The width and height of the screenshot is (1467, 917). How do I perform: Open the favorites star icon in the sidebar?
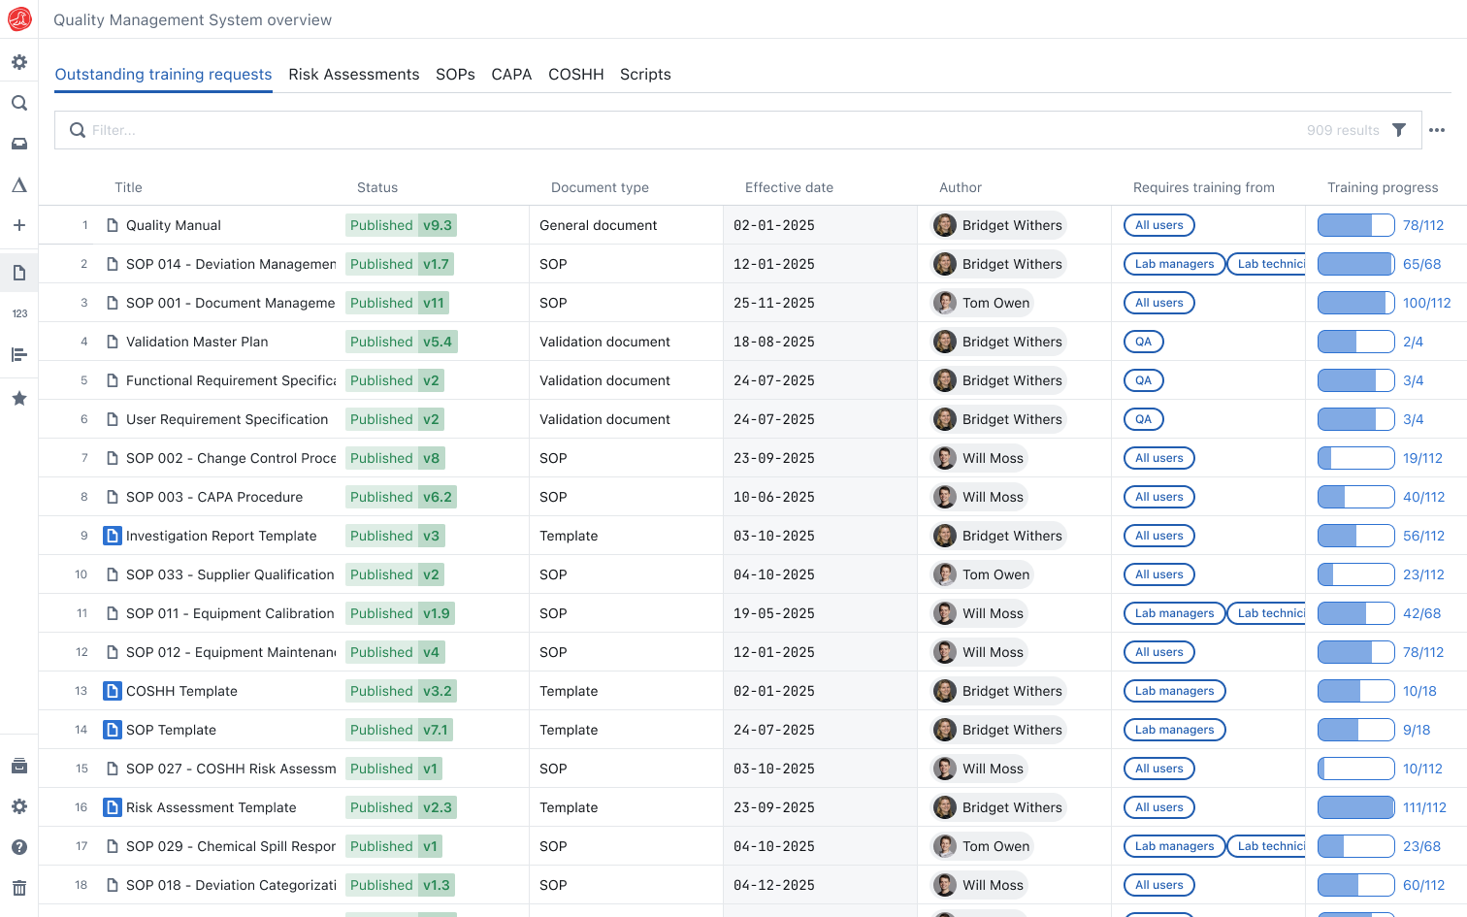point(18,398)
